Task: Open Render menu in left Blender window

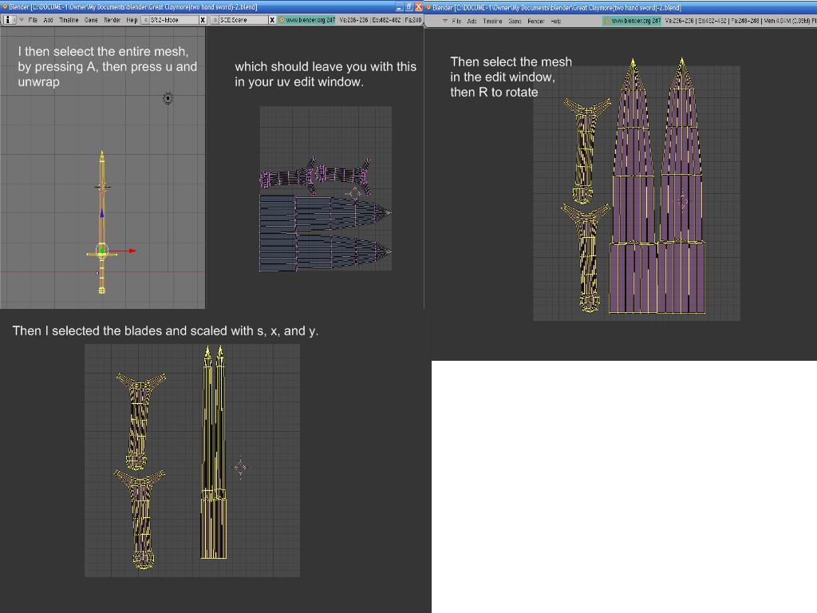Action: [x=112, y=20]
